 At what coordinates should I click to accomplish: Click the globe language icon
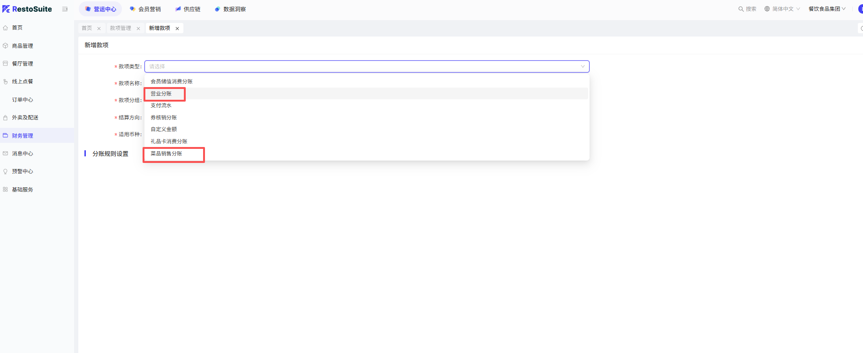pos(767,9)
